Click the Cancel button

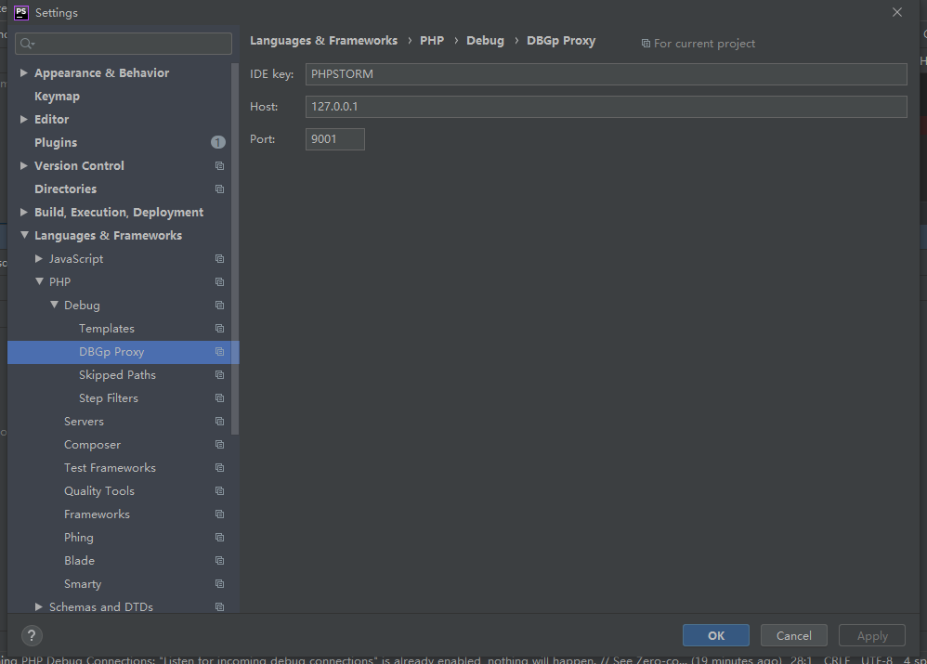click(x=793, y=635)
